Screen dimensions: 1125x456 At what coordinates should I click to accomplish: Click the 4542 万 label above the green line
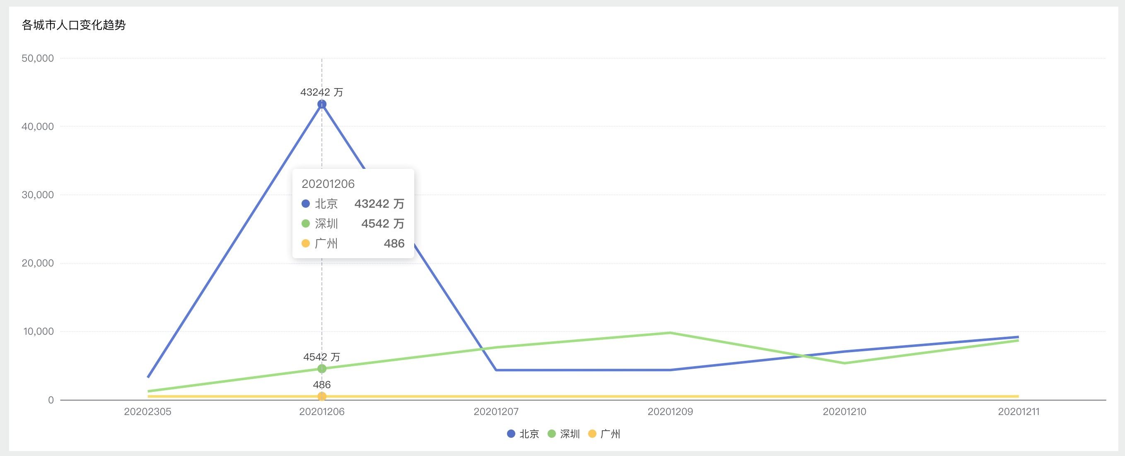pos(321,357)
